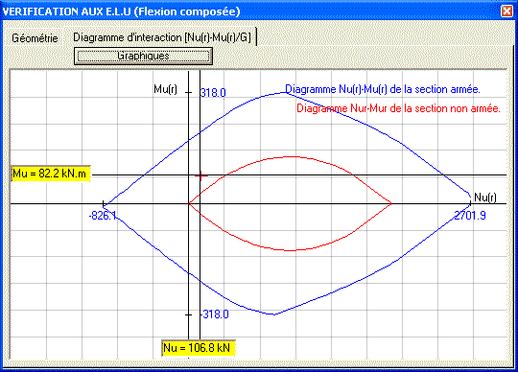Close the Verification aux E.L.U window

point(507,11)
